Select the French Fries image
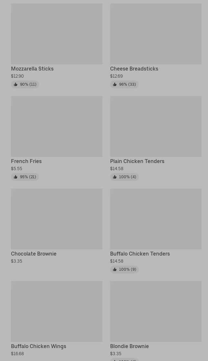Image resolution: width=208 pixels, height=361 pixels. (57, 126)
